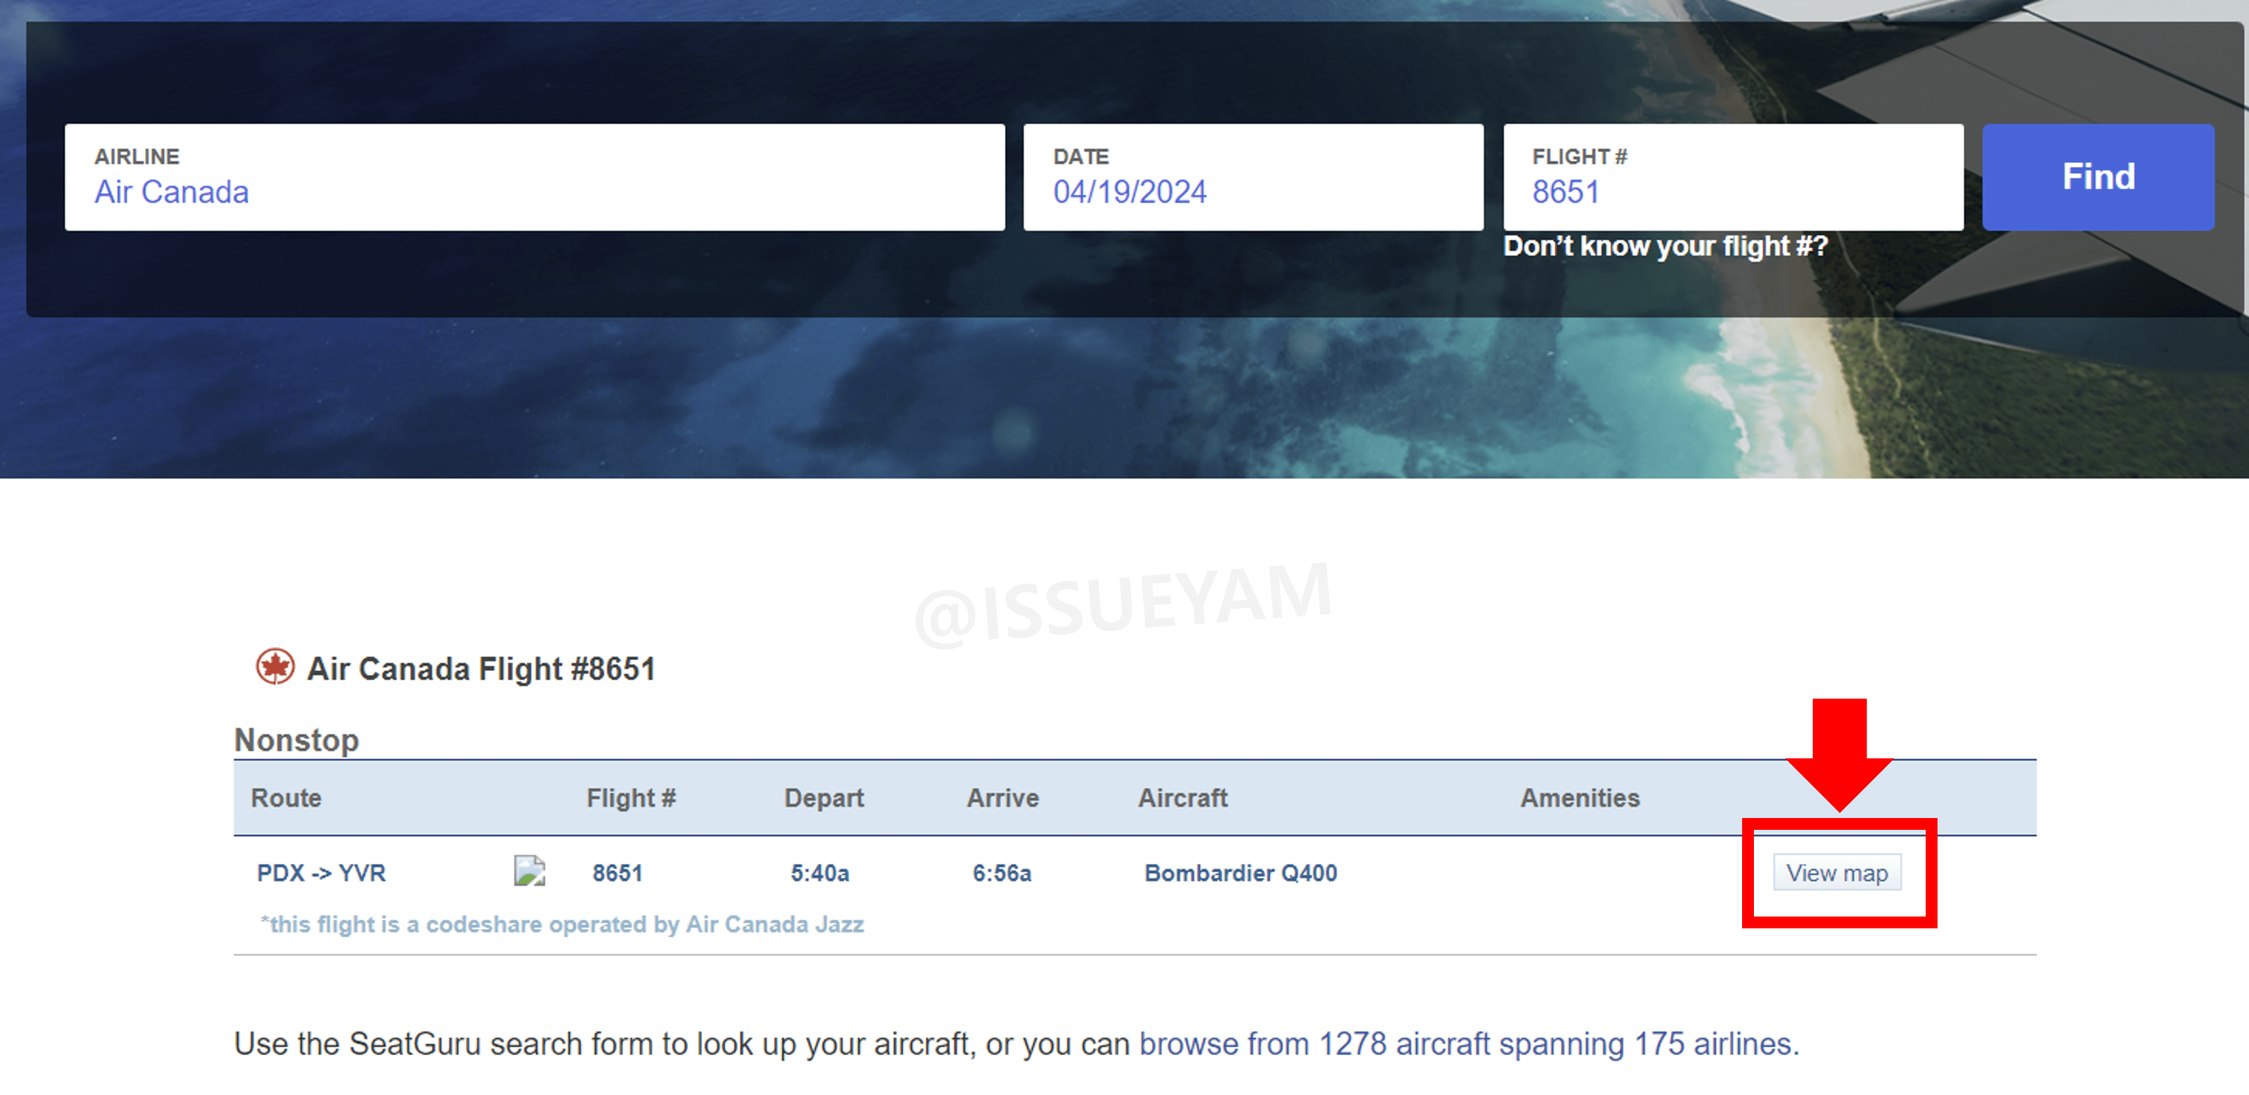Select the Date field 04/19/2024
Viewport: 2249px width, 1095px height.
(x=1253, y=177)
